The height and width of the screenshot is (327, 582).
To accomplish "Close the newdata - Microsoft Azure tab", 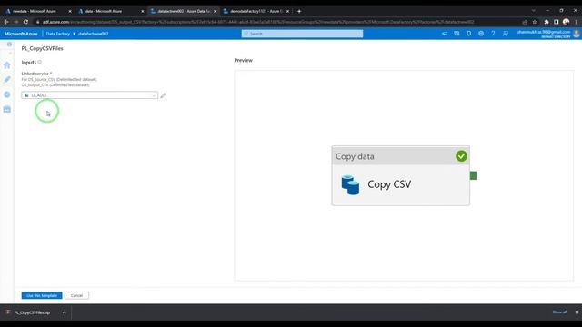I will coord(70,11).
